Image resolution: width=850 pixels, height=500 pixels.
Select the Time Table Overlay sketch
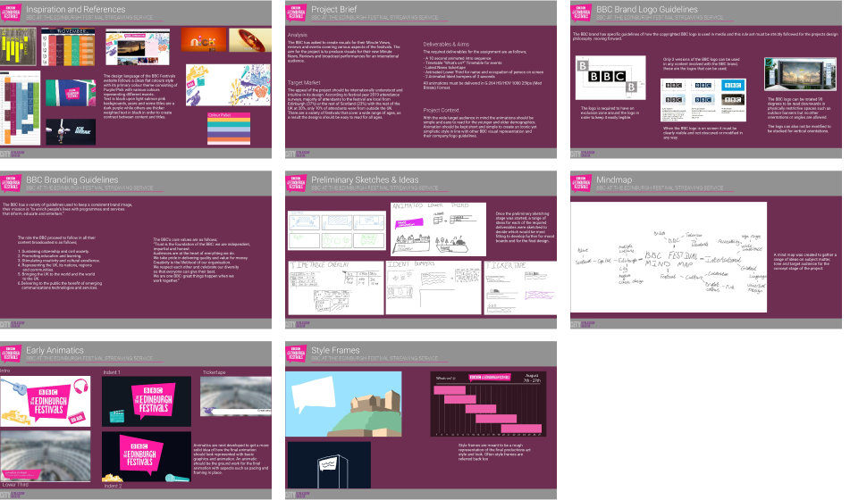tap(336, 287)
